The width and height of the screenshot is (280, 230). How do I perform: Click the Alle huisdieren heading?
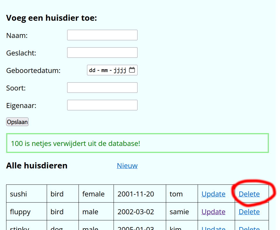37,166
